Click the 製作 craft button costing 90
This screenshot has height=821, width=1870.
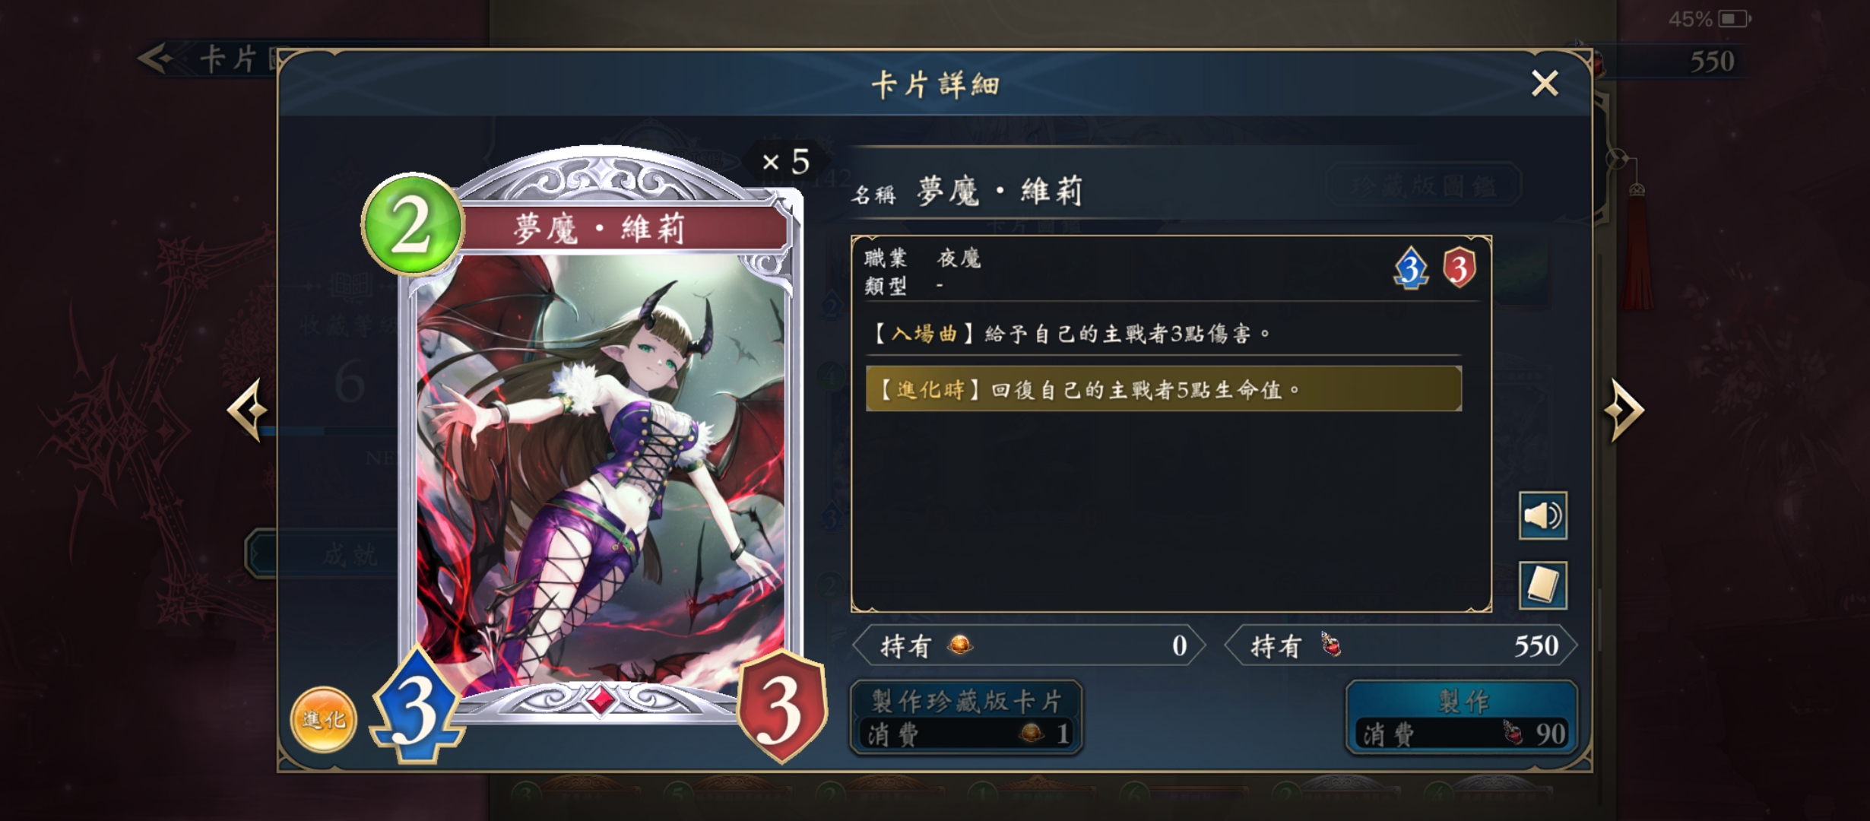pyautogui.click(x=1462, y=718)
